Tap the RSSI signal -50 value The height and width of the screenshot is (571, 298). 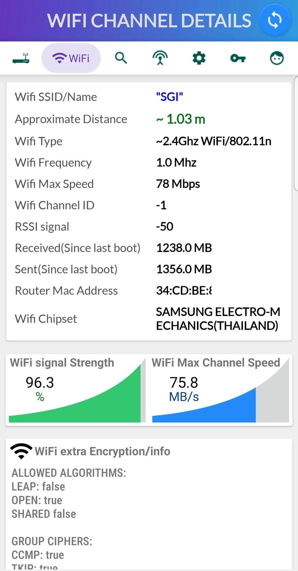click(165, 226)
